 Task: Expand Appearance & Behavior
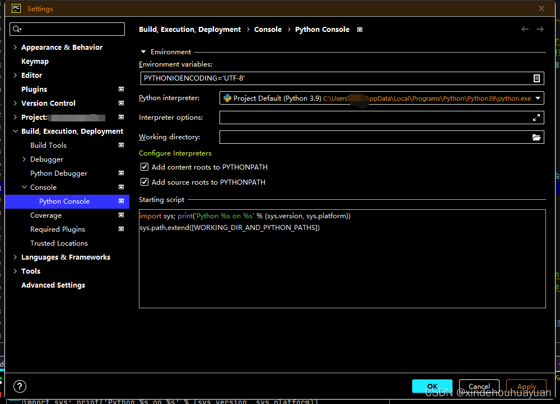15,47
